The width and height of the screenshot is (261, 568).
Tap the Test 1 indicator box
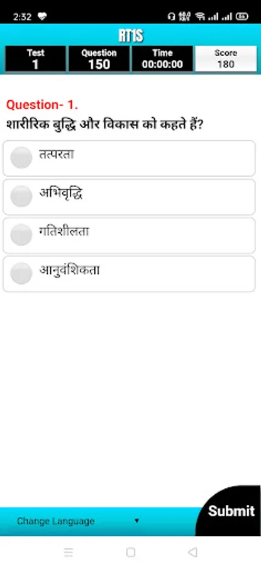pos(35,59)
